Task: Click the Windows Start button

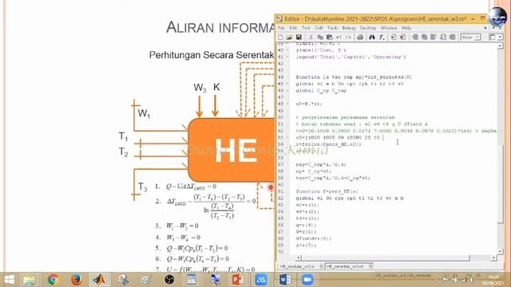Action: point(9,280)
